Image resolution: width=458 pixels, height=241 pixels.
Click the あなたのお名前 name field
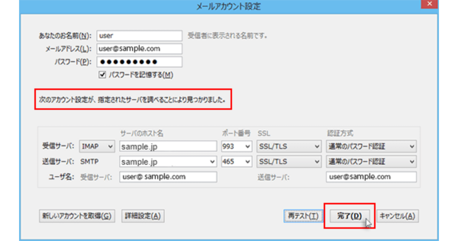tap(139, 36)
